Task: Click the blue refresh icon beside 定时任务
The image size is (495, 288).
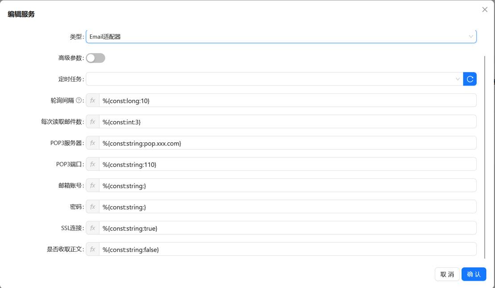Action: [470, 79]
